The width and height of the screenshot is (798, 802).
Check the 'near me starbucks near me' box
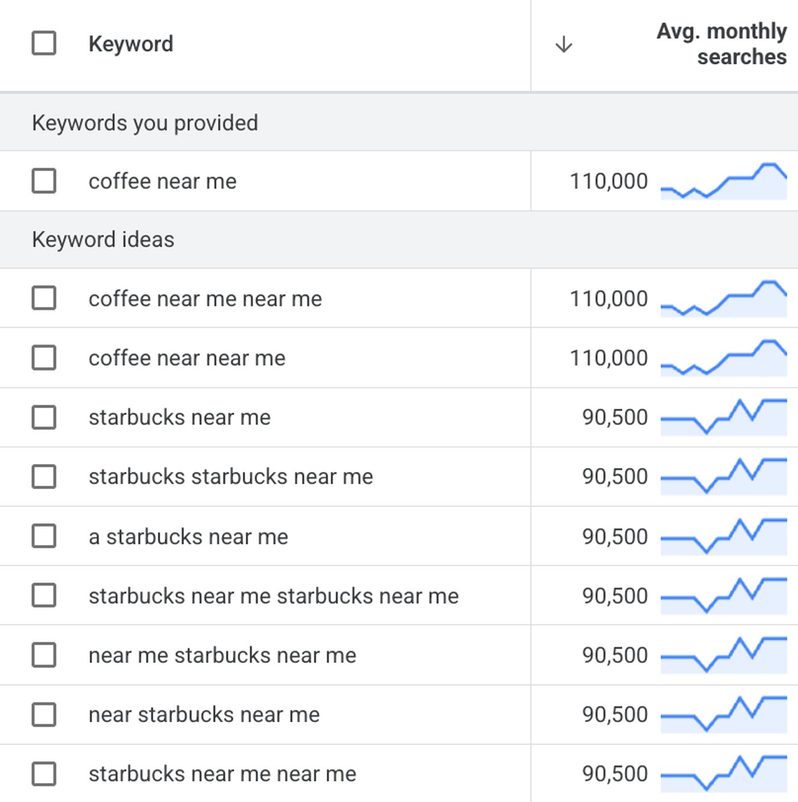tap(44, 655)
